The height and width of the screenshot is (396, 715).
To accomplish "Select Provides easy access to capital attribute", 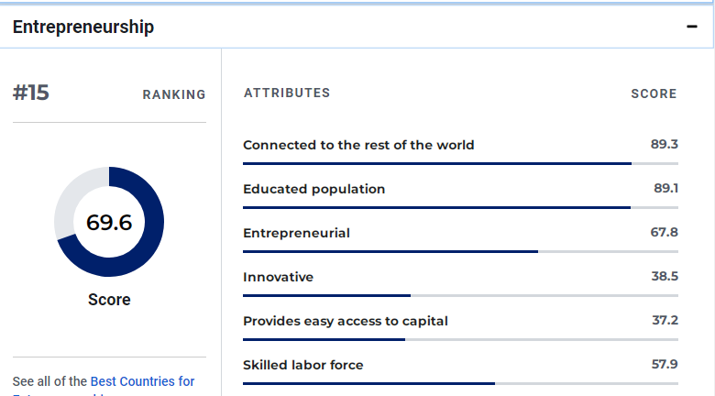I will pos(346,321).
